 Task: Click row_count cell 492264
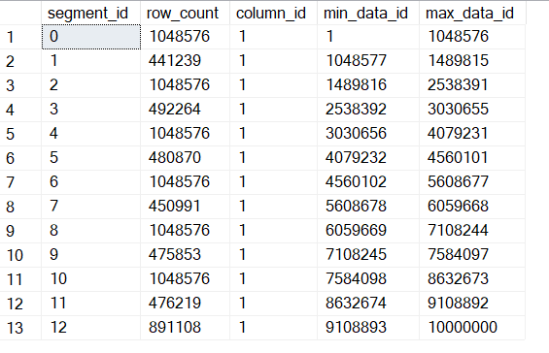186,110
